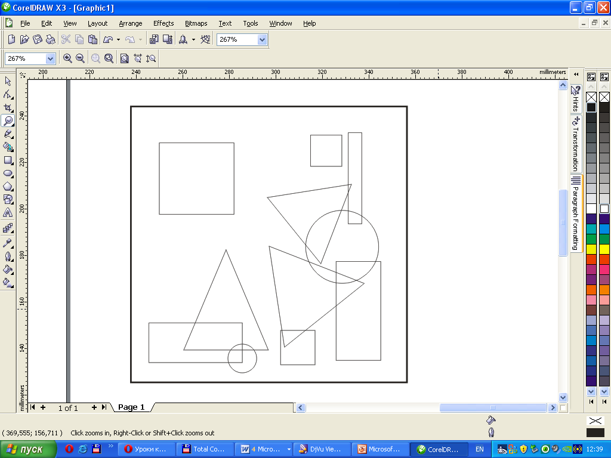Select the Interactive Blend tool
Image resolution: width=611 pixels, height=458 pixels.
(8, 228)
